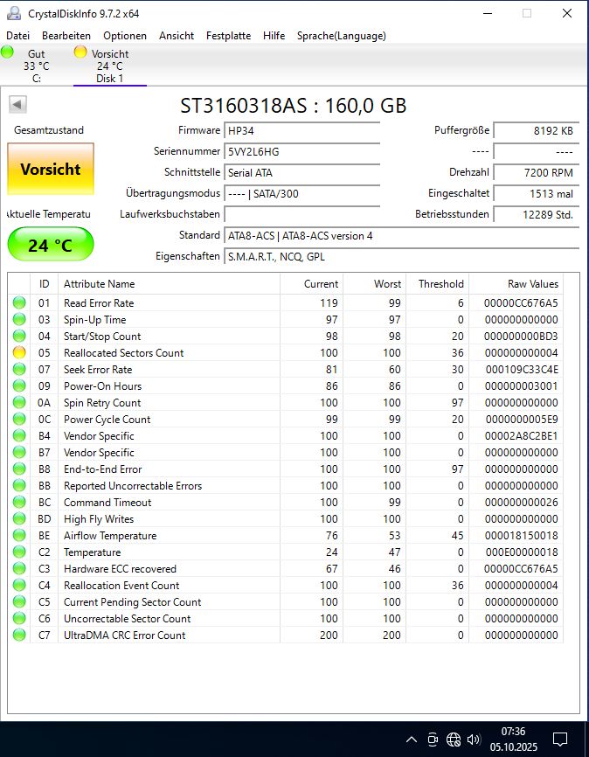Select the Disk 1 drive tab
The width and height of the screenshot is (589, 757).
(x=109, y=66)
